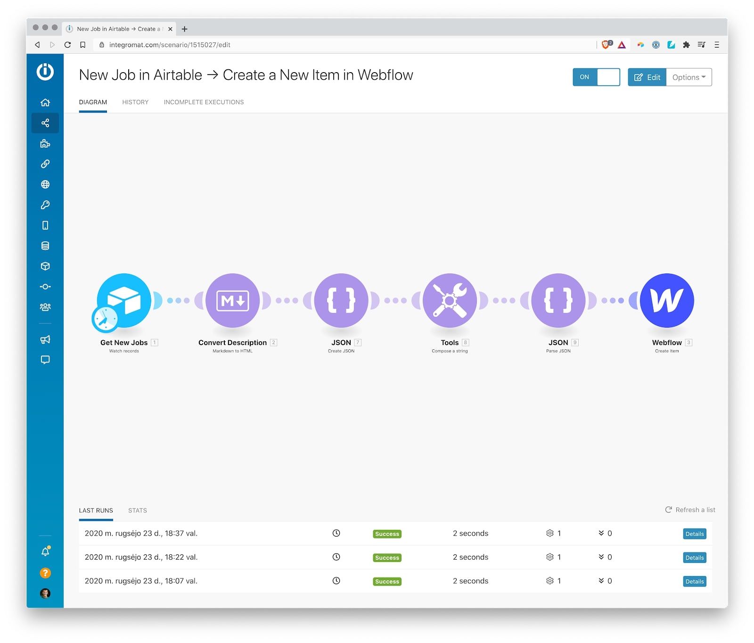Toggle the scenario ON switch off
Image resolution: width=754 pixels, height=643 pixels.
coord(596,77)
